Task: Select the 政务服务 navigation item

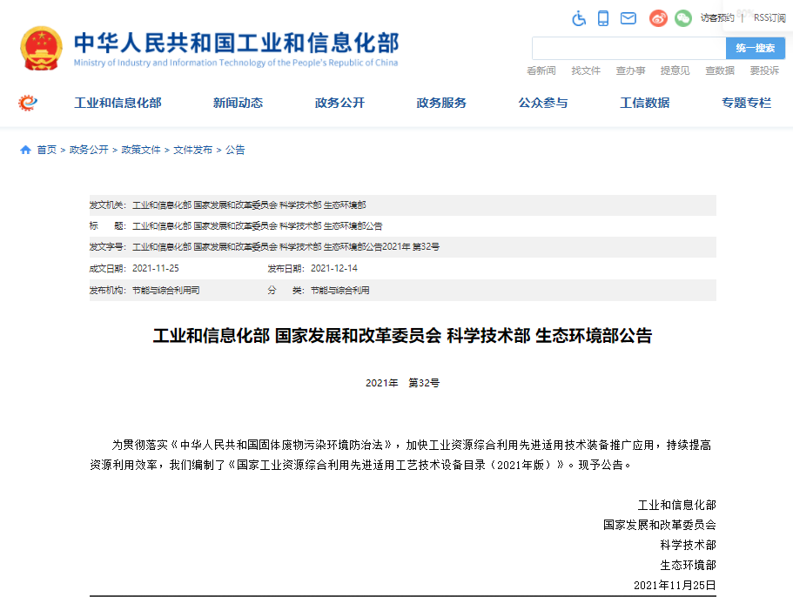Action: pyautogui.click(x=441, y=103)
